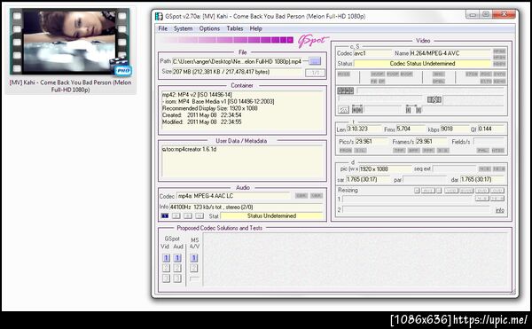This screenshot has height=329, width=532.
Task: Click the Video Codec field showing avc1
Action: [372, 53]
